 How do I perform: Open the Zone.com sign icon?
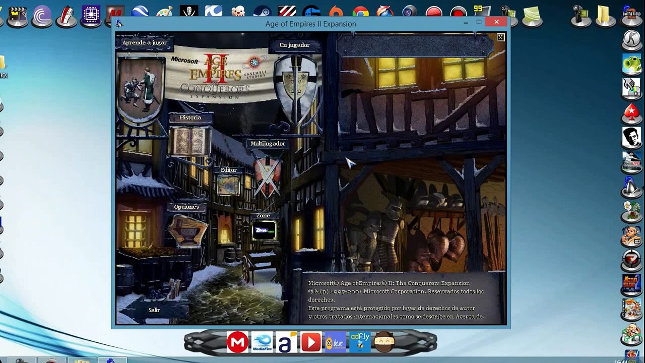pos(264,230)
